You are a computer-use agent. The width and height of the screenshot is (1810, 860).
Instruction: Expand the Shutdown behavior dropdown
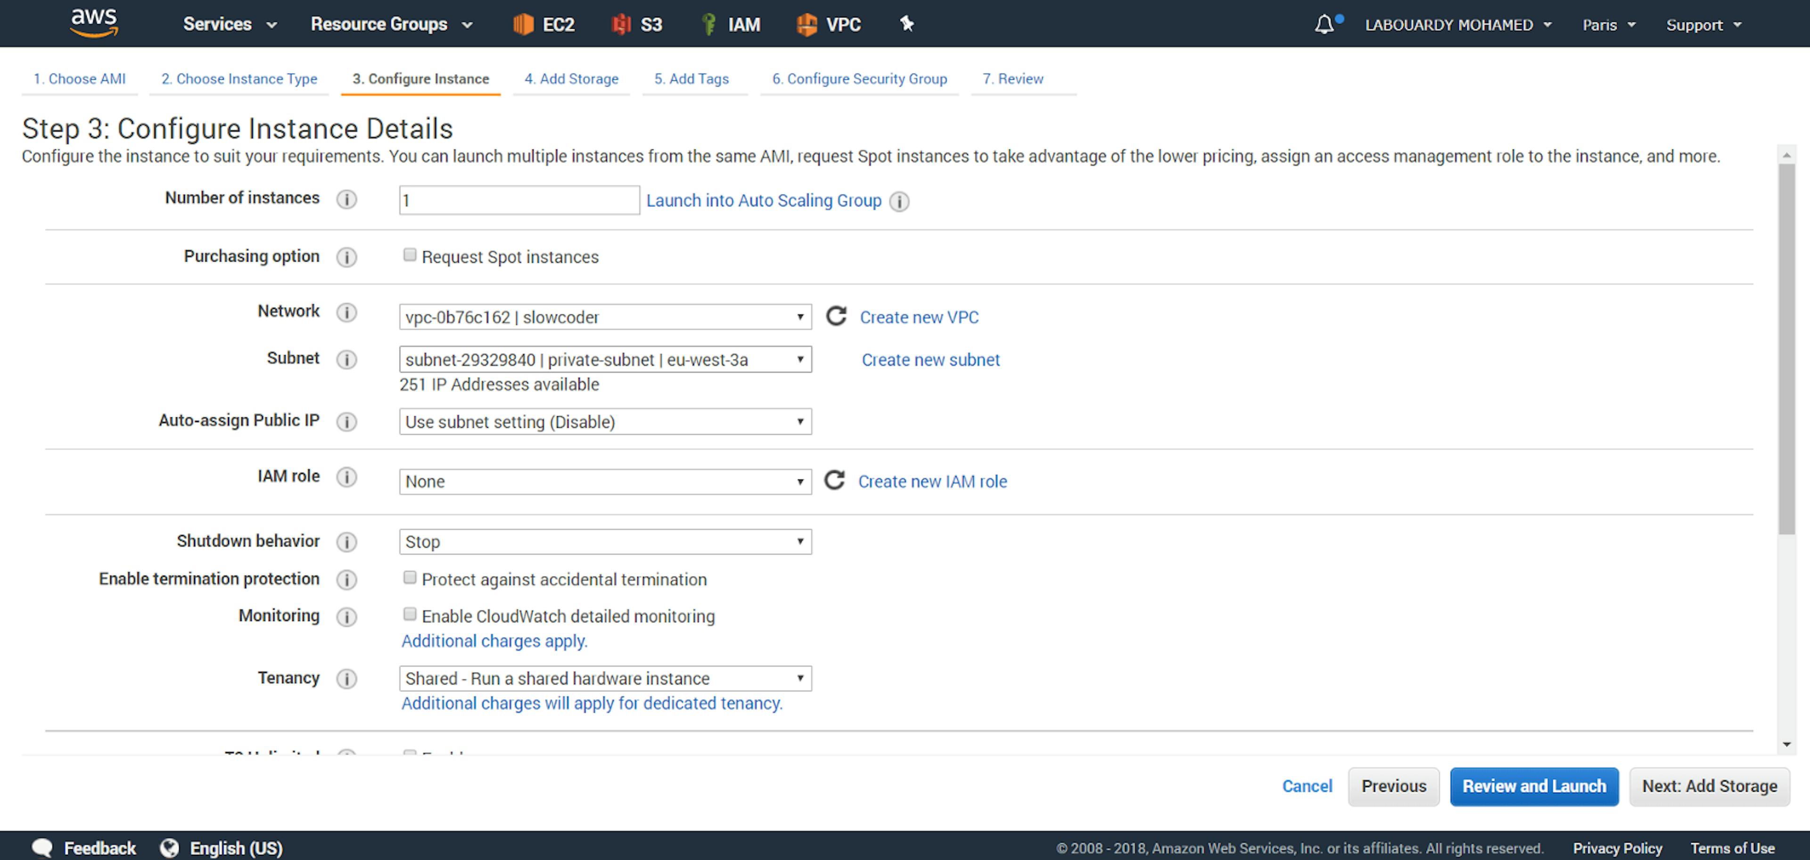605,542
